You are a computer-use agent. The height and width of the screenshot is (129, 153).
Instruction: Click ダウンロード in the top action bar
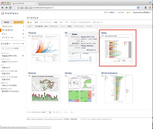[x=97, y=22]
